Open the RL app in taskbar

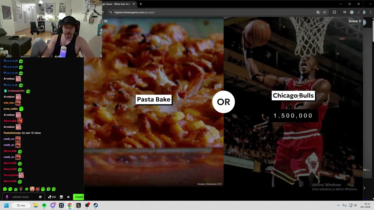(x=78, y=205)
